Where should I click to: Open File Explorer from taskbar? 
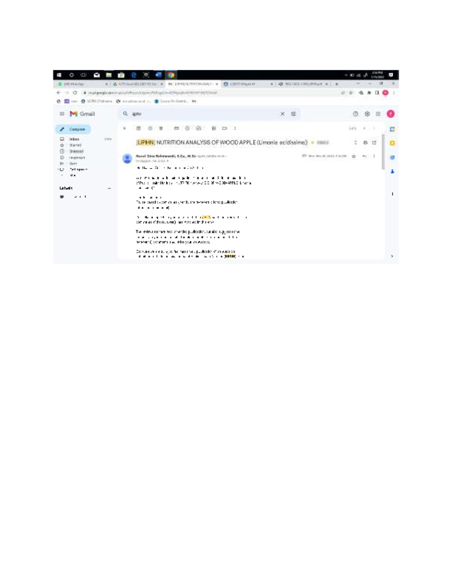click(108, 75)
